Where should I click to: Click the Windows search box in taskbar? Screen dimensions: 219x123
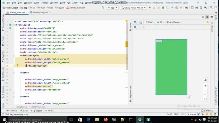pyautogui.click(x=38, y=120)
